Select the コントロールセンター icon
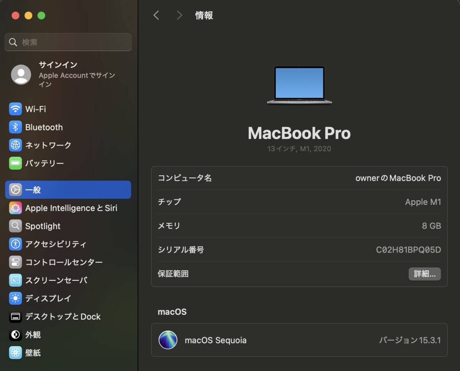The height and width of the screenshot is (371, 460). 15,262
